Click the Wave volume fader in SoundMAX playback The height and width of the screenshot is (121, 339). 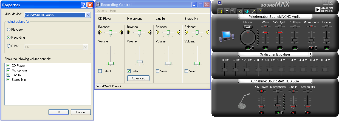coord(265,33)
